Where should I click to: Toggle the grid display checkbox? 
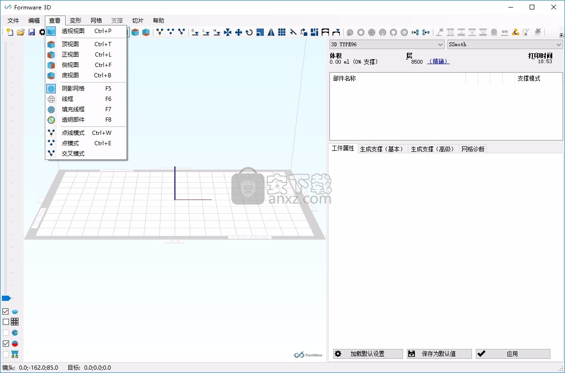(x=6, y=322)
